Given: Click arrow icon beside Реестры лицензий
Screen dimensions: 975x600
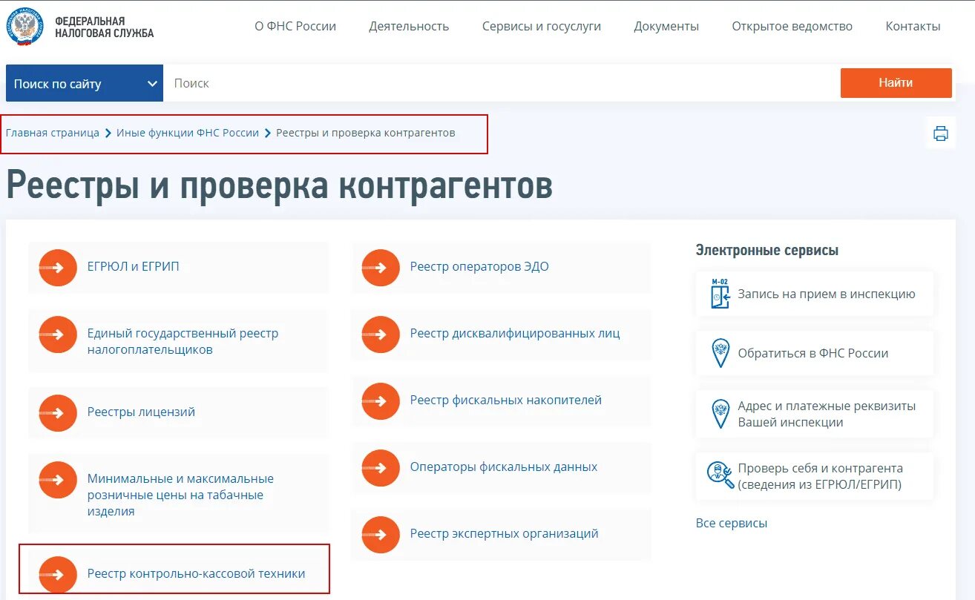Looking at the screenshot, I should pos(58,412).
